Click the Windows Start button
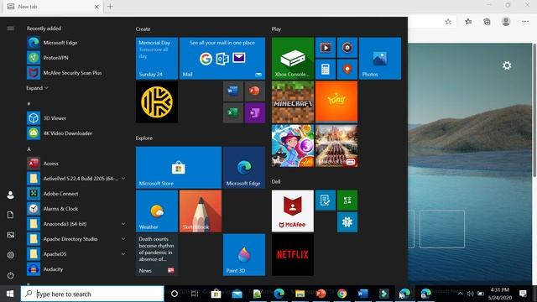537x302 pixels. point(10,294)
